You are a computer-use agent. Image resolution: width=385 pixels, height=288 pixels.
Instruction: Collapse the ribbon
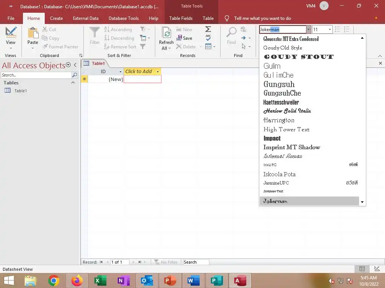point(380,56)
